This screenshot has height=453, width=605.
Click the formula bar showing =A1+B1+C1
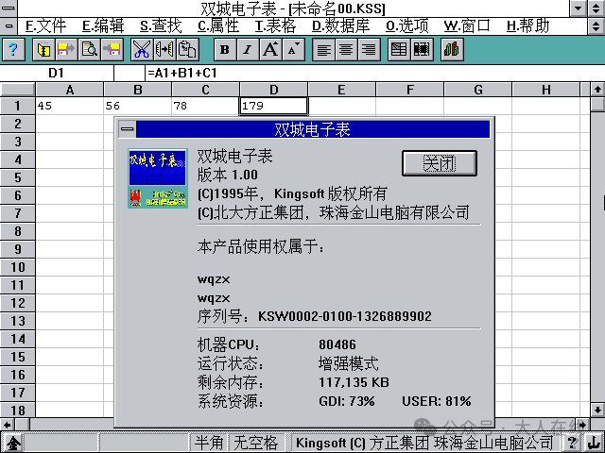(x=374, y=73)
